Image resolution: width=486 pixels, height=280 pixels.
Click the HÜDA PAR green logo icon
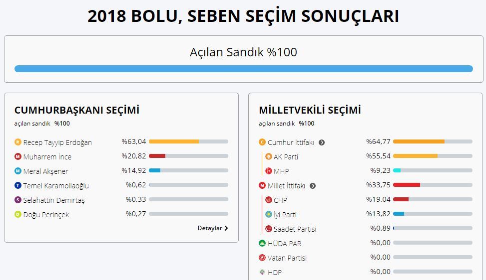point(262,243)
